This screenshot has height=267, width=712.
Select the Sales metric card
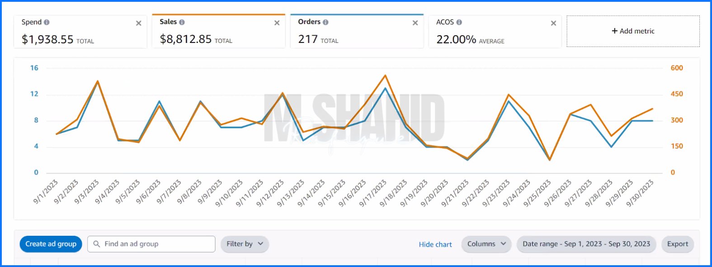pyautogui.click(x=218, y=31)
